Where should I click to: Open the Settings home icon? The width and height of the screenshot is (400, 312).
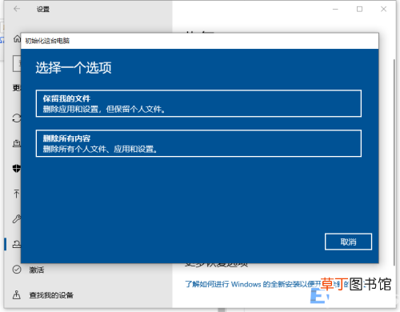click(x=17, y=39)
